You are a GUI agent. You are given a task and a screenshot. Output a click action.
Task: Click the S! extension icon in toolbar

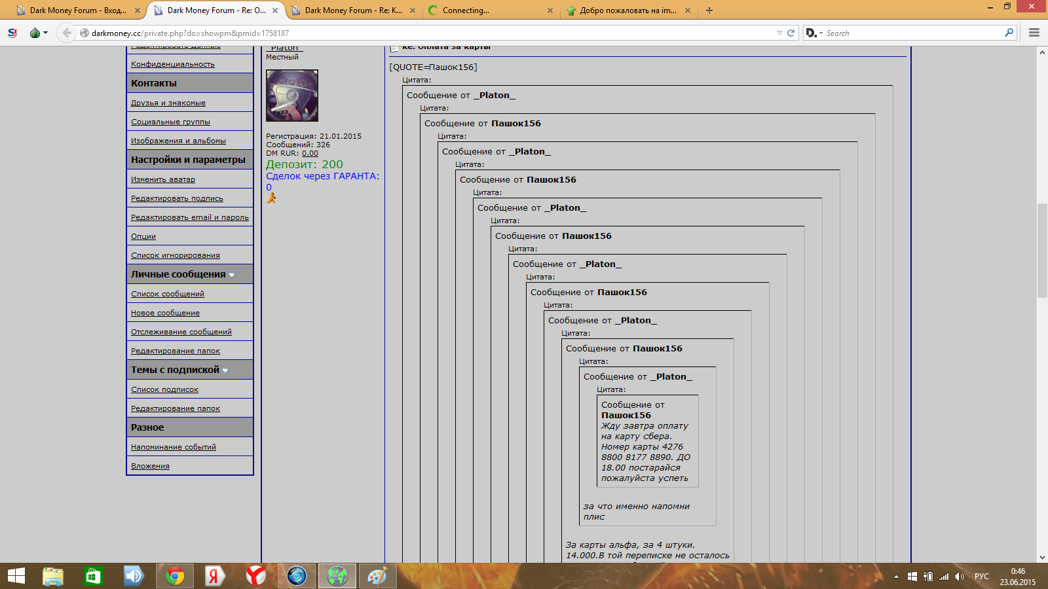pos(12,33)
